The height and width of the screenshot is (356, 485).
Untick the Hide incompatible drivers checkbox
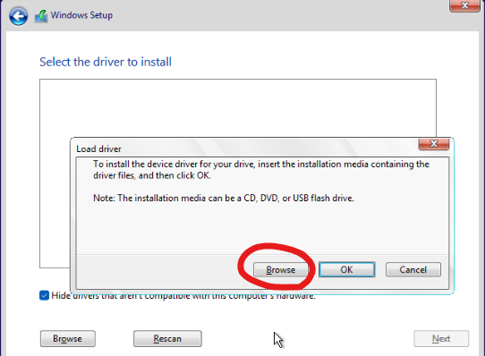[44, 295]
